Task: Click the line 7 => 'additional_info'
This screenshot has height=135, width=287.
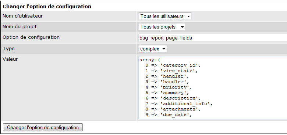Action: [179, 104]
